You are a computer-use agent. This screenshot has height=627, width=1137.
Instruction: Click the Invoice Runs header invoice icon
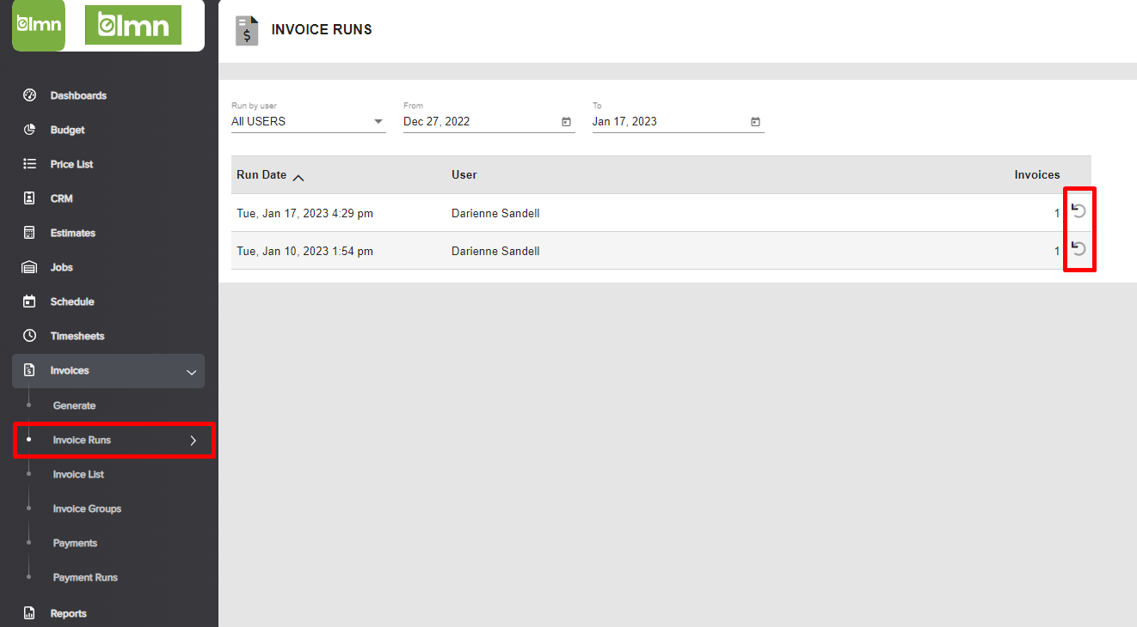[x=247, y=30]
